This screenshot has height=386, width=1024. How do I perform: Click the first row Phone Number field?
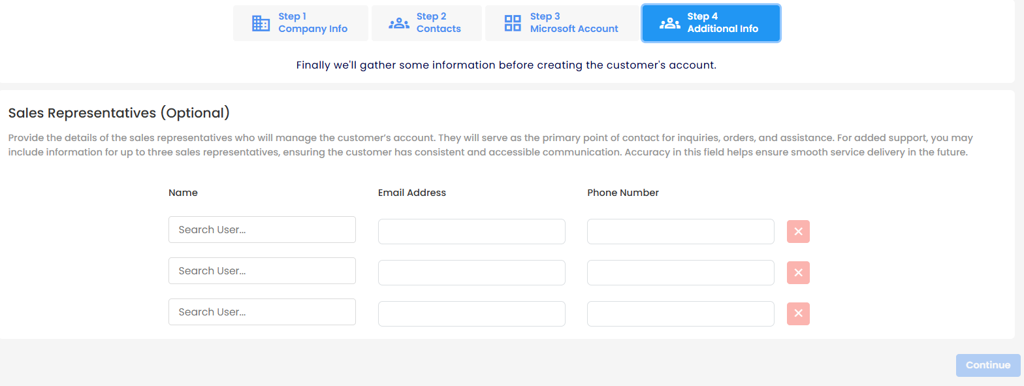(x=680, y=232)
